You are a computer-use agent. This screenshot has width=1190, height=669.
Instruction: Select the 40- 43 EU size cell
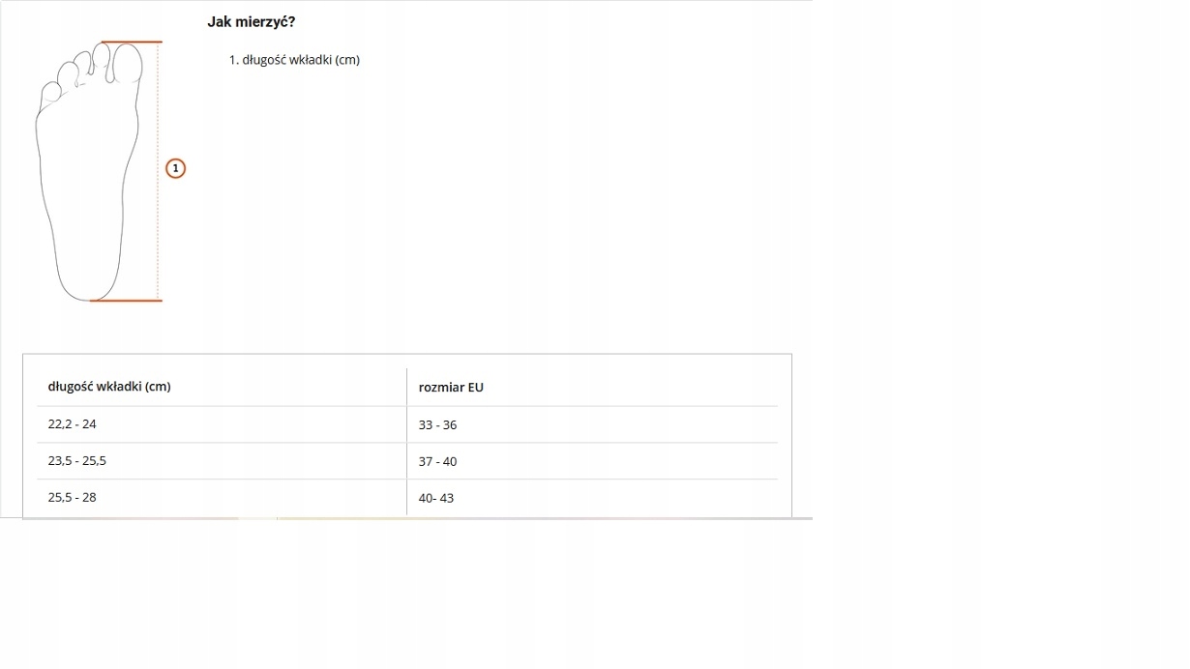436,499
